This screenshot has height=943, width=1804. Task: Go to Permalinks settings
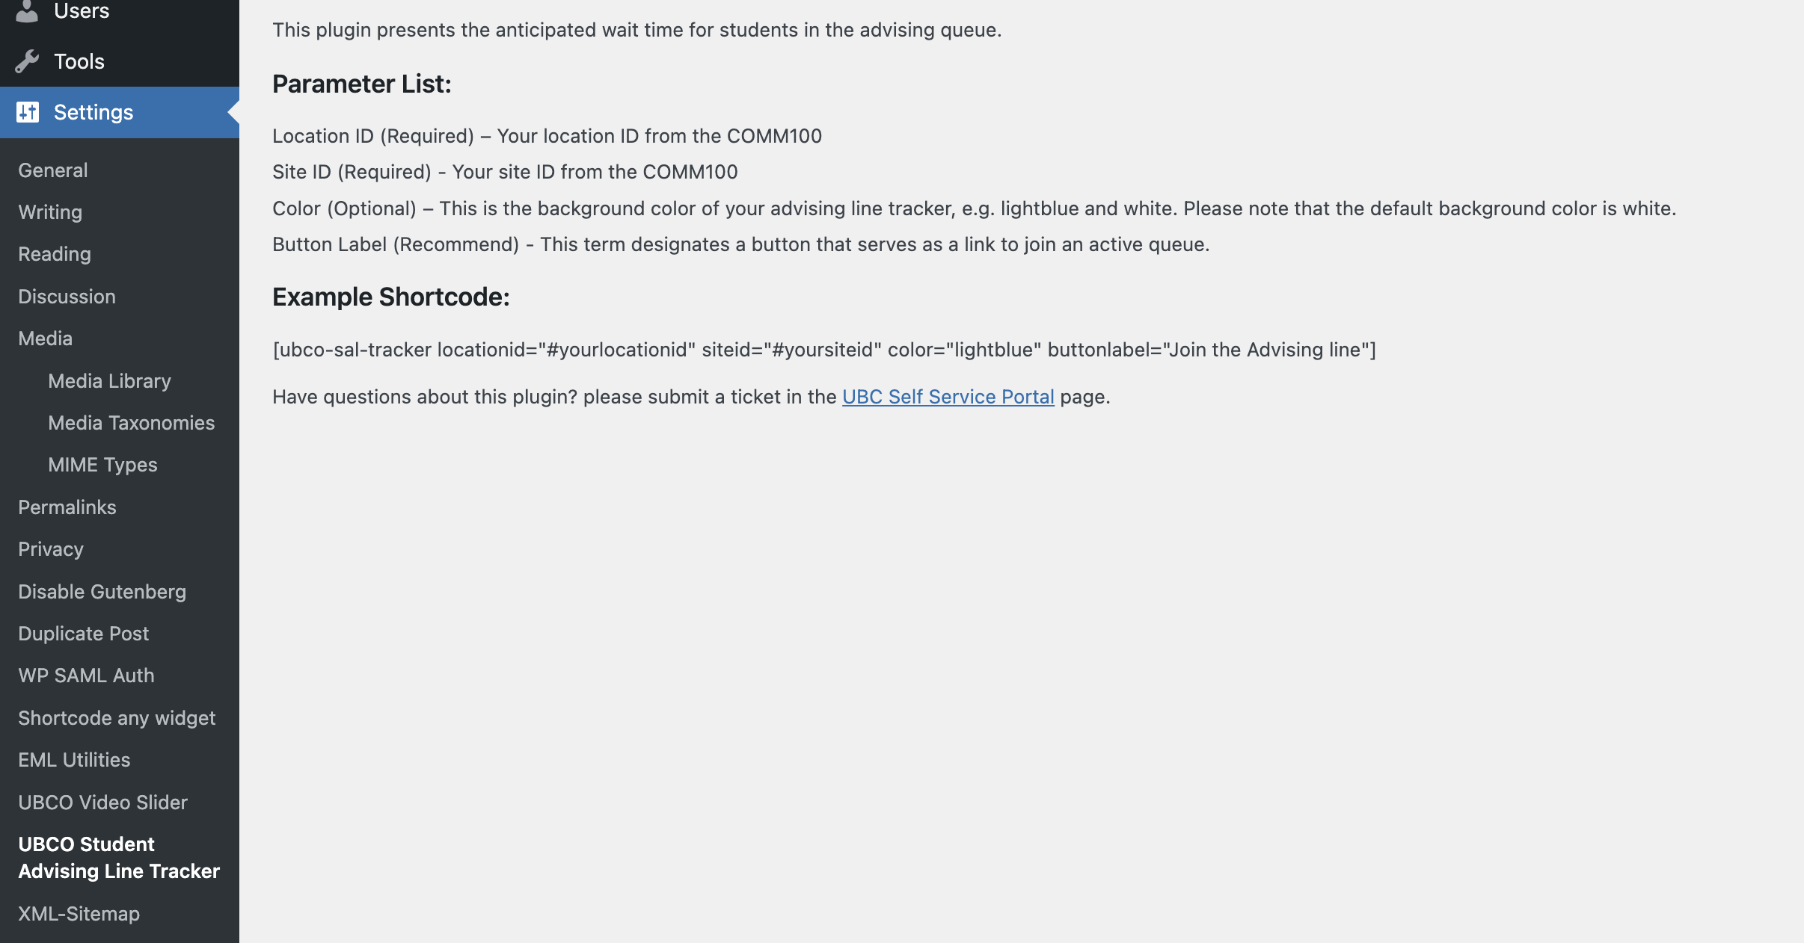[67, 507]
